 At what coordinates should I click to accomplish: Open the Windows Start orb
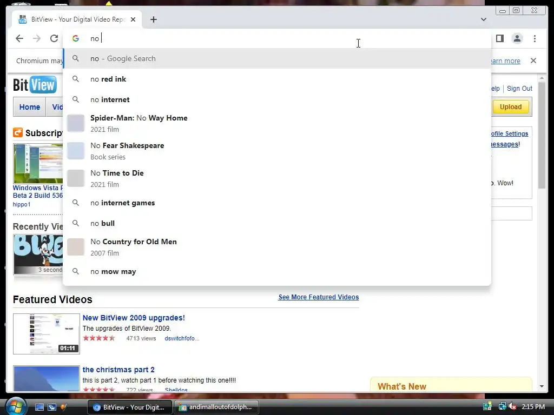tap(15, 406)
